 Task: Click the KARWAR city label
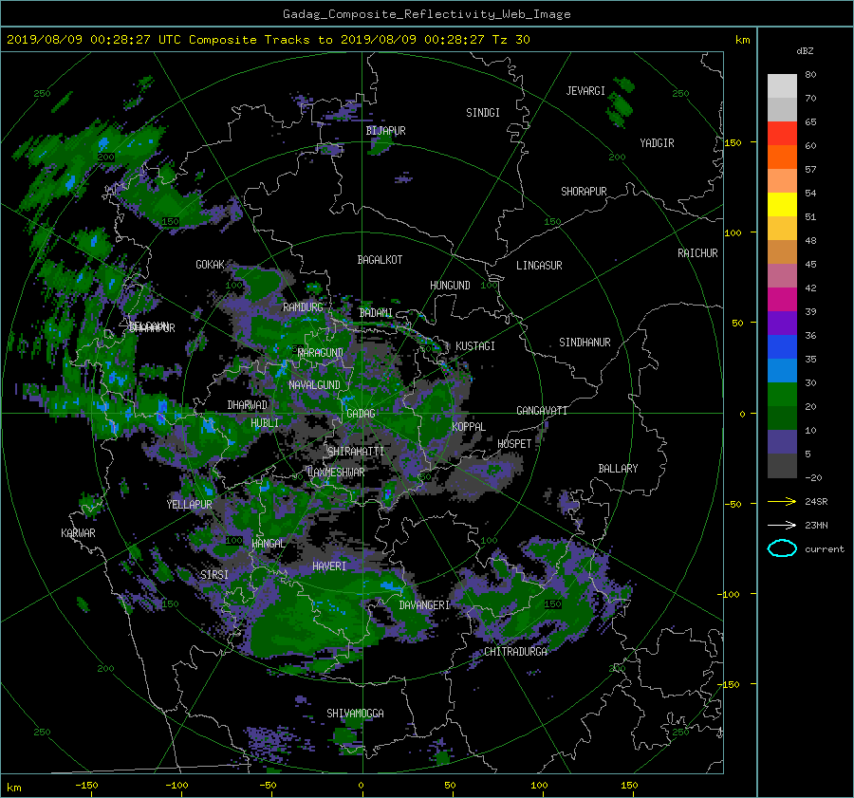(x=78, y=533)
